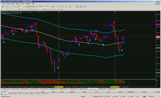Expand the New Chart dropdown arrow
161x98 pixels.
tap(4, 6)
